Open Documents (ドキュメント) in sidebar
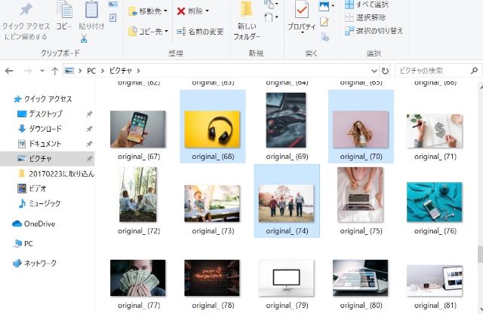Image resolution: width=483 pixels, height=314 pixels. [39, 144]
